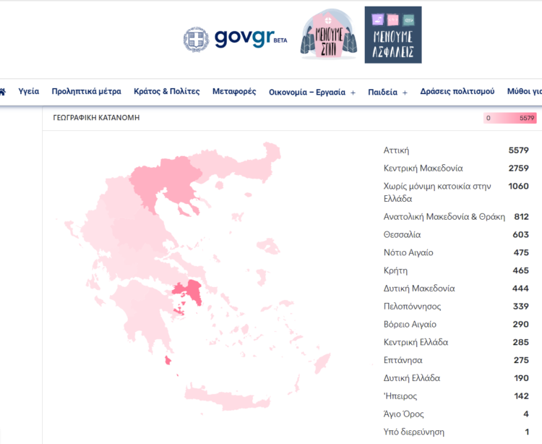Open the govgr BETA logo

pyautogui.click(x=251, y=38)
